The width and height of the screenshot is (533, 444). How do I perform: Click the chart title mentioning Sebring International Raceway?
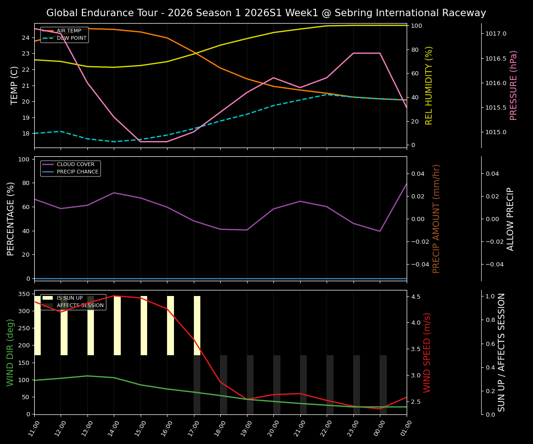[x=266, y=13]
